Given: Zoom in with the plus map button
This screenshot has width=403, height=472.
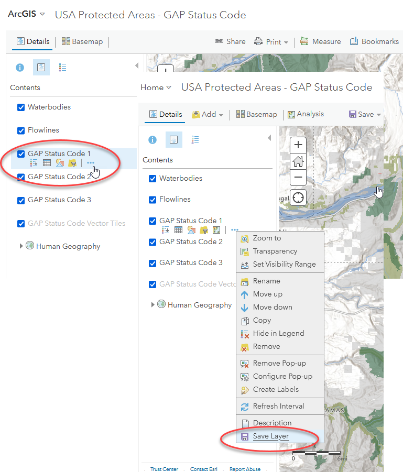Looking at the screenshot, I should pyautogui.click(x=298, y=145).
